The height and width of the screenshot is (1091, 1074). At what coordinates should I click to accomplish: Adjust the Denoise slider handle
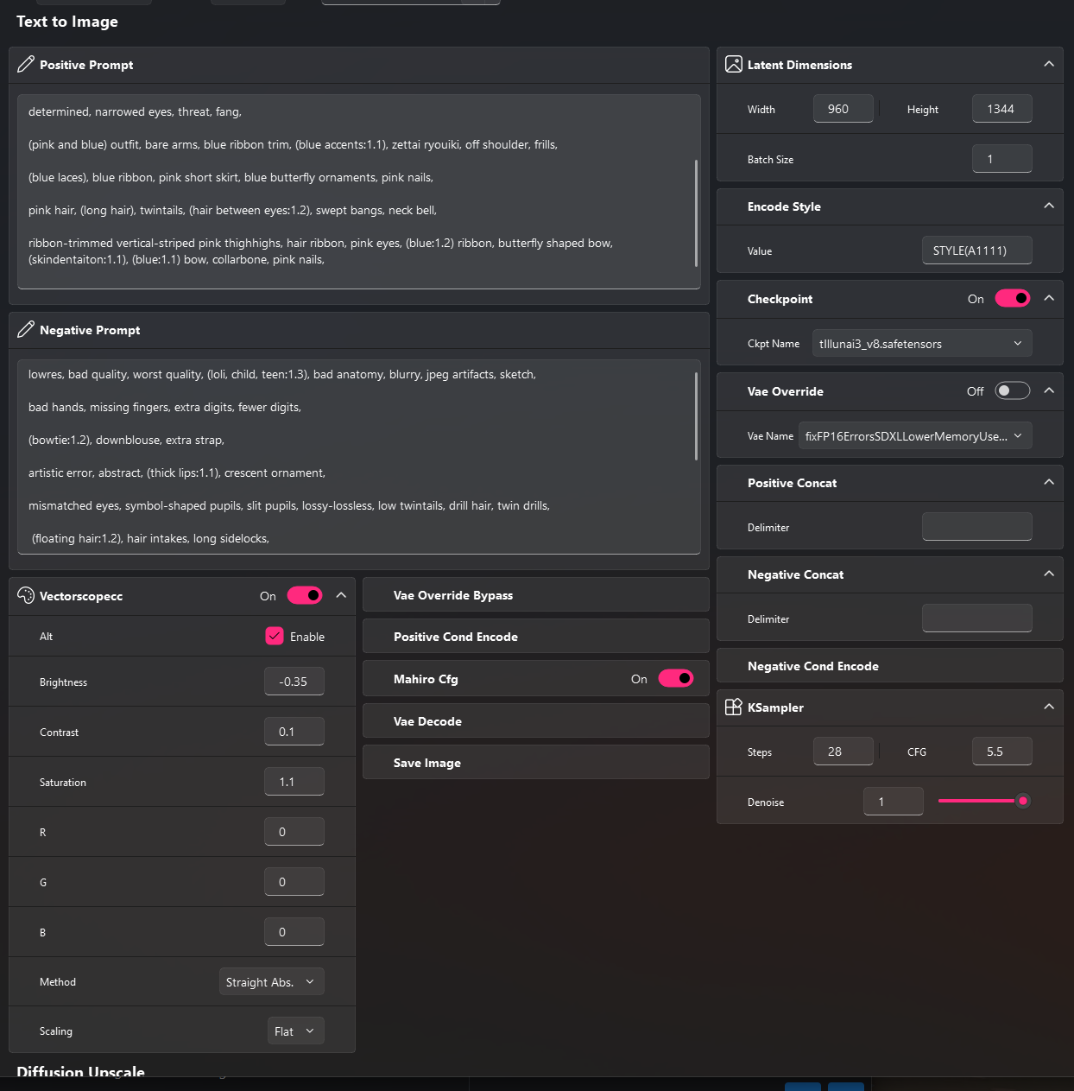(1023, 801)
